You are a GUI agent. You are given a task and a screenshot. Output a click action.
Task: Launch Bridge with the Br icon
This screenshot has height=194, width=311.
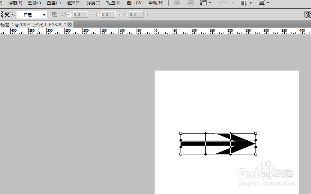coord(177,3)
